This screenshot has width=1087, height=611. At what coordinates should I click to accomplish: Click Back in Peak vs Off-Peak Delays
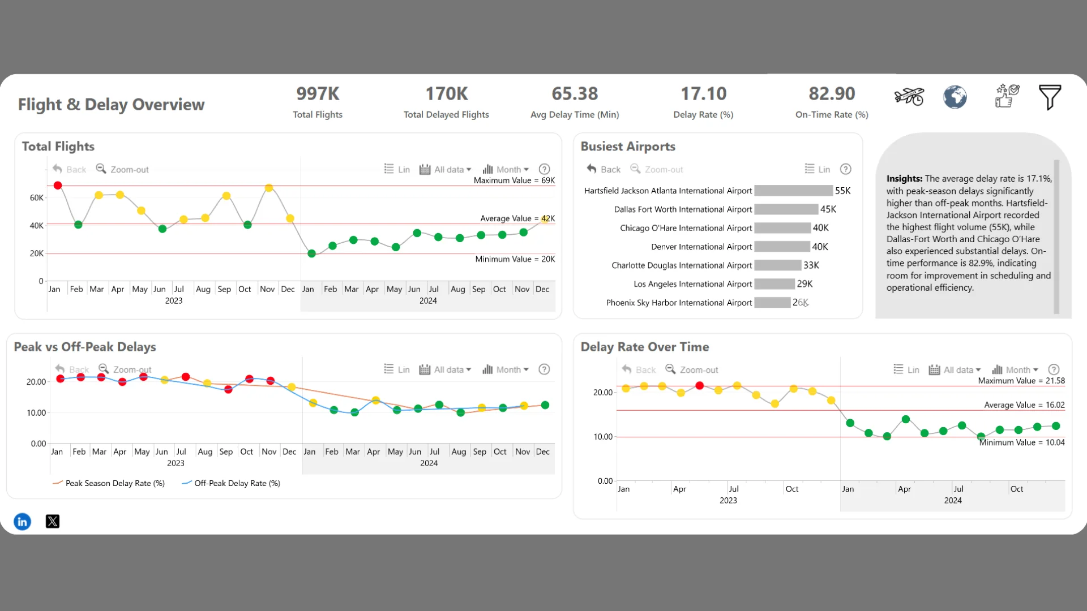(x=72, y=369)
